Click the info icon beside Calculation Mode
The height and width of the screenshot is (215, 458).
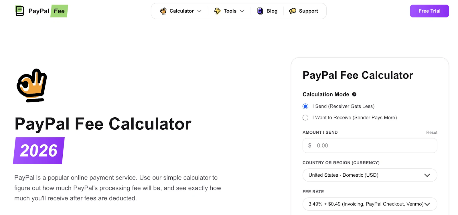pos(354,94)
